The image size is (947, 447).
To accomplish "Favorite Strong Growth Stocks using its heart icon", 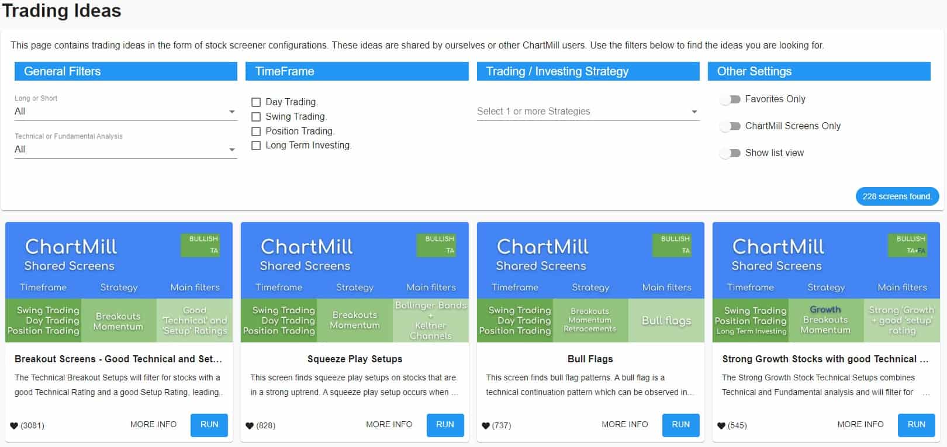I will tap(722, 425).
